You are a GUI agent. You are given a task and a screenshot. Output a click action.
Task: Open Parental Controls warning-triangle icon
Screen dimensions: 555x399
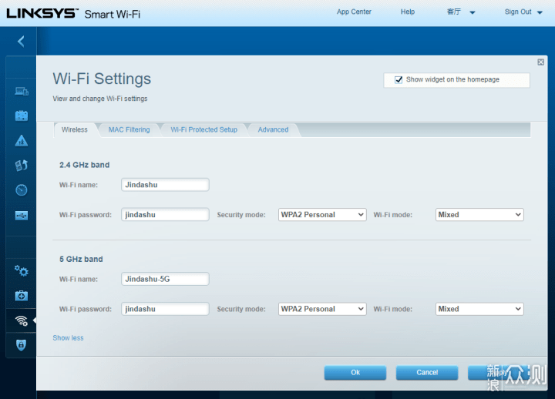22,141
